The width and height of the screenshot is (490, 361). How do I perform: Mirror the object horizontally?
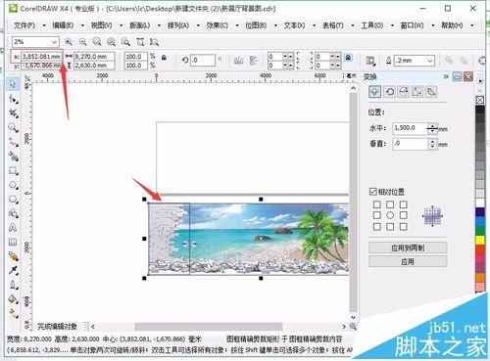tap(239, 61)
